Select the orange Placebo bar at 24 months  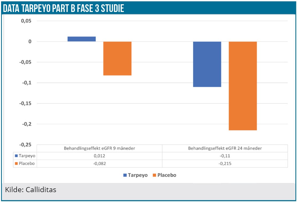(x=243, y=86)
